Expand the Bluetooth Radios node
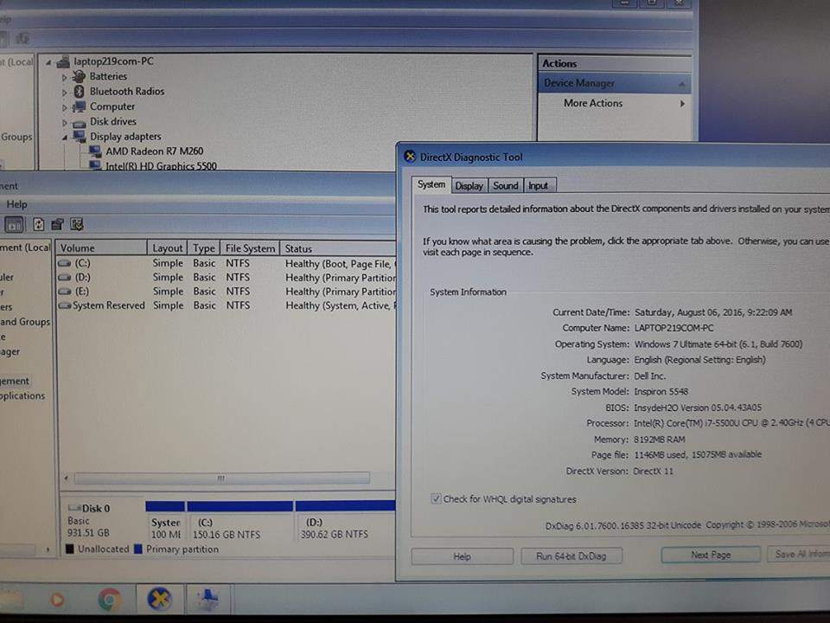 [x=65, y=93]
